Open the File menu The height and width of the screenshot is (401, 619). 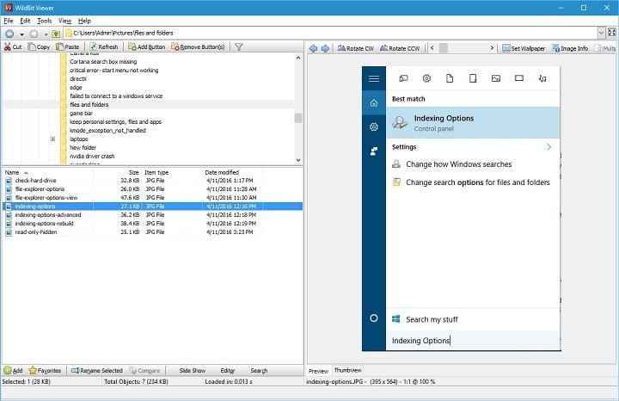click(x=9, y=21)
